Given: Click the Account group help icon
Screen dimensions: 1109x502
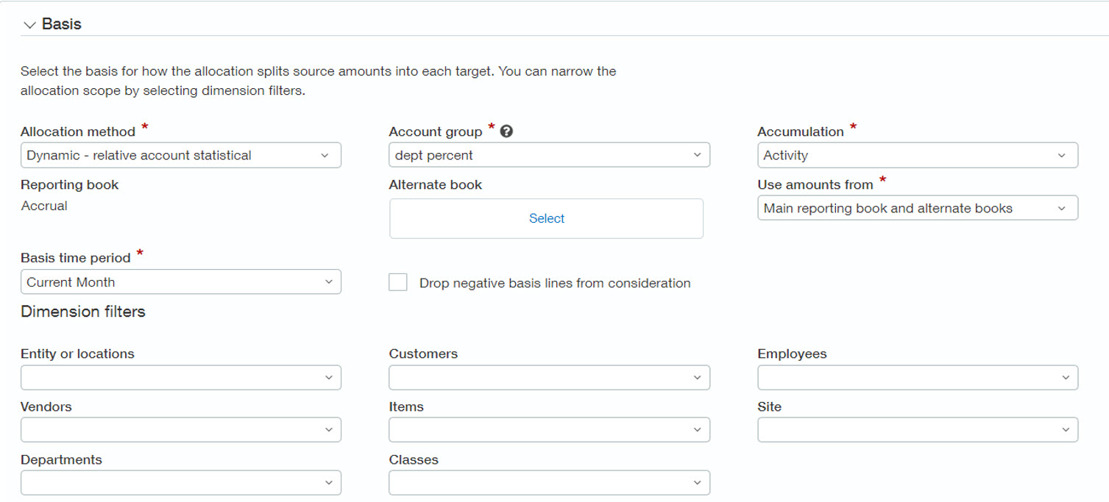Looking at the screenshot, I should (x=506, y=132).
